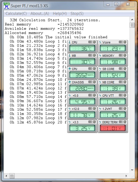This screenshot has height=182, width=138.
Task: Close the +5.0 voltage gadget
Action: pyautogui.click(x=94, y=95)
